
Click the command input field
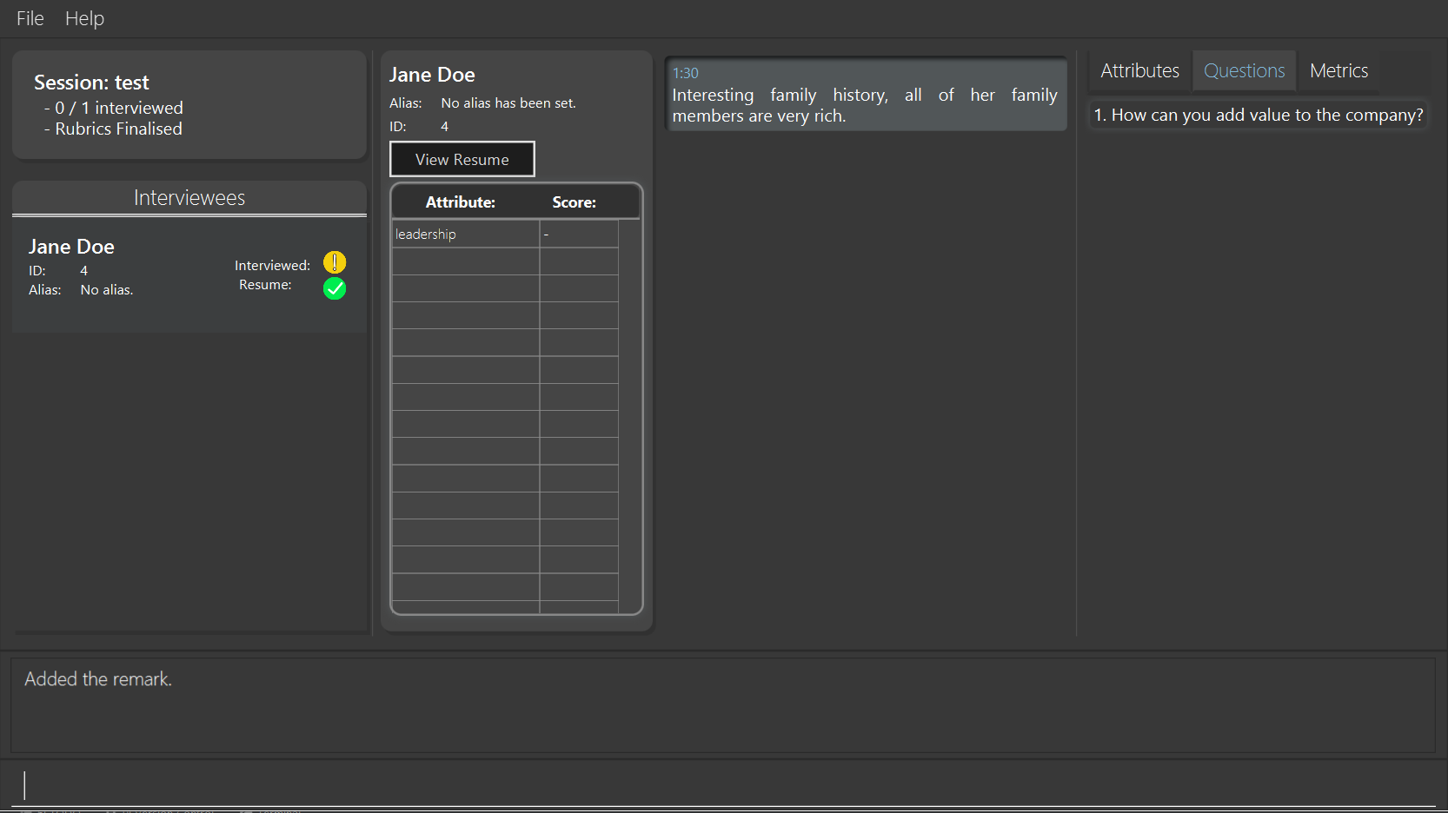(x=723, y=784)
